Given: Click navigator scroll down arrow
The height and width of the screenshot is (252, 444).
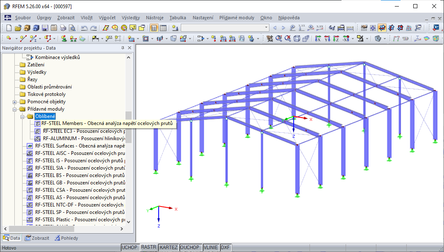Looking at the screenshot, I should click(129, 222).
